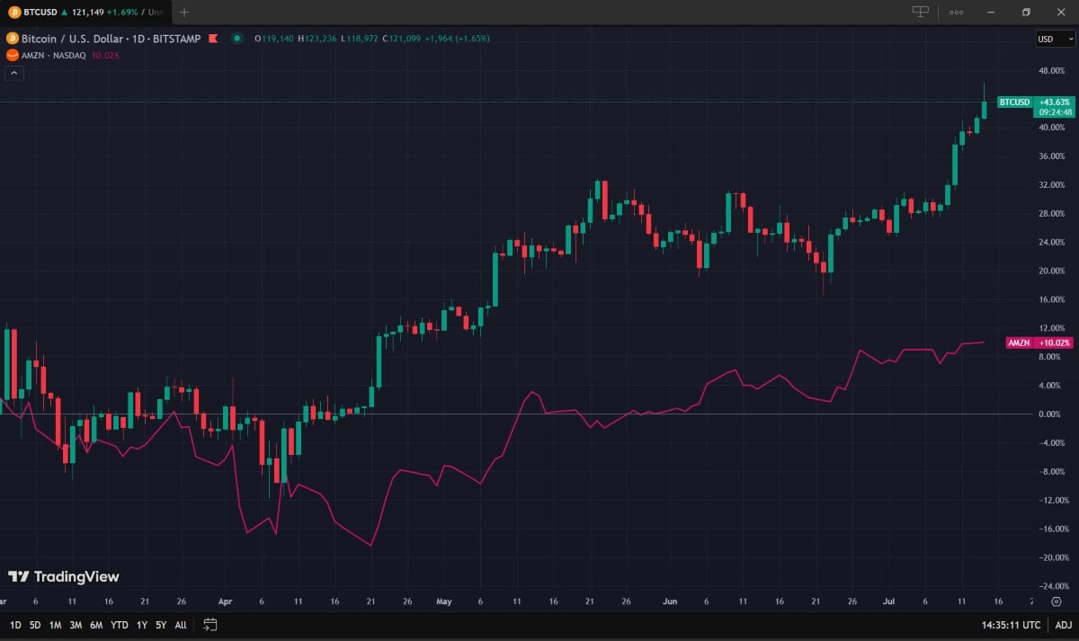
Task: Click the +43.63% BTCUSD value tag
Action: [x=1054, y=102]
